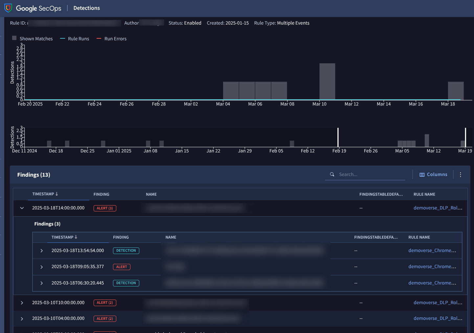Open demoverse_DLP_Rol rule link for 10T04:00 row
Image resolution: width=474 pixels, height=333 pixels.
click(x=438, y=318)
